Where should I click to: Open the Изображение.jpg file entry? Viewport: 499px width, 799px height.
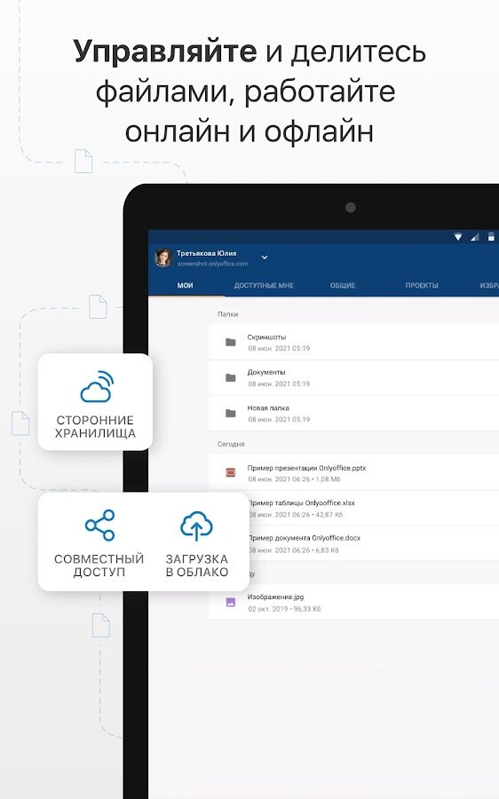353,602
